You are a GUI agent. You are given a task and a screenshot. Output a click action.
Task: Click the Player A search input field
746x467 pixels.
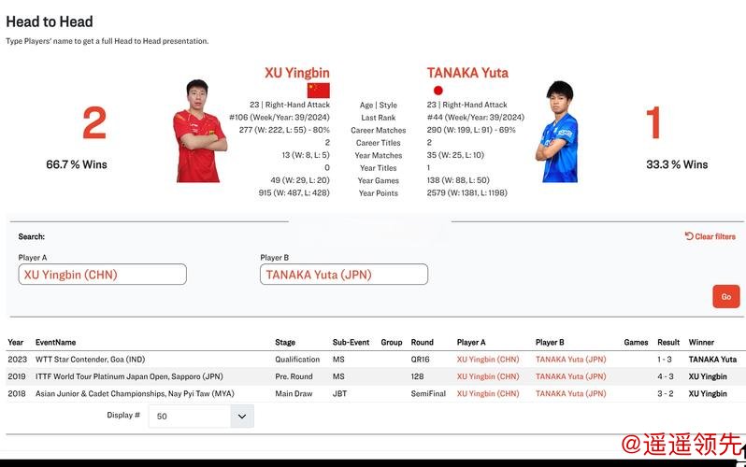point(102,275)
